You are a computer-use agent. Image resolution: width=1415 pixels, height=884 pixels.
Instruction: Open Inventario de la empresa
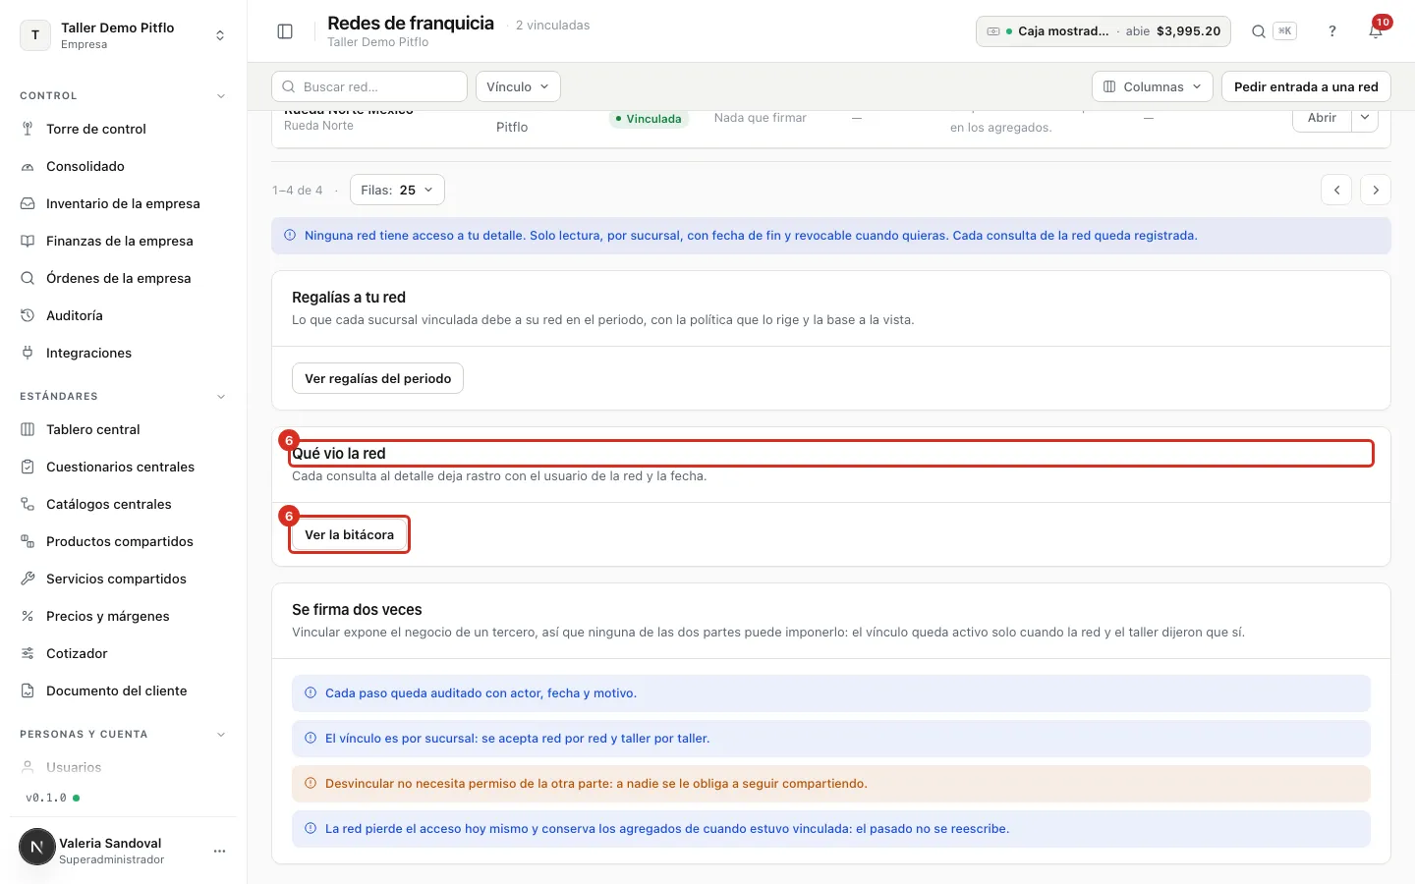pyautogui.click(x=123, y=203)
